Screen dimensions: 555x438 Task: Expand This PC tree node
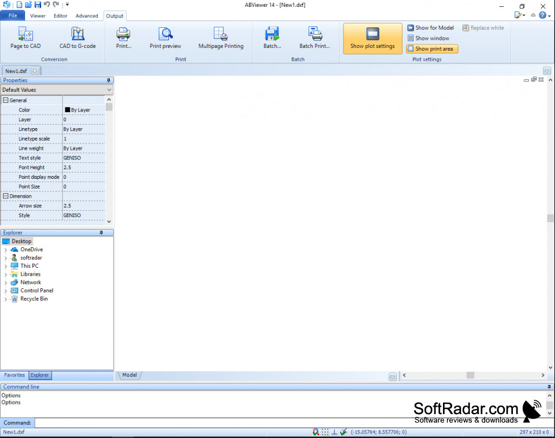[6, 266]
